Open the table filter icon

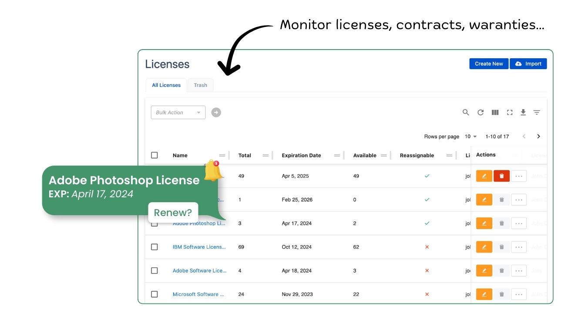click(537, 112)
